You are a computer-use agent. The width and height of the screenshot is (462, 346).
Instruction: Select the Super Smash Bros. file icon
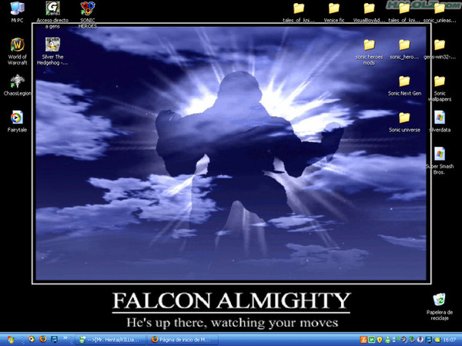pos(440,161)
